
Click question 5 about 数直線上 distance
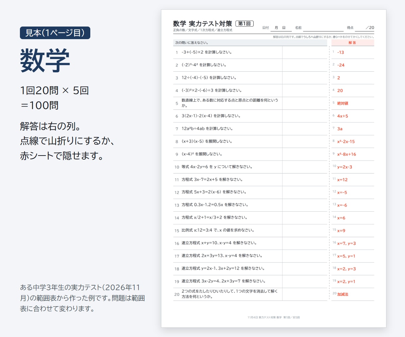(230, 103)
